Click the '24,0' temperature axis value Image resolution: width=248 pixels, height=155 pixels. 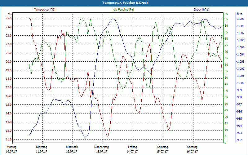9,27
